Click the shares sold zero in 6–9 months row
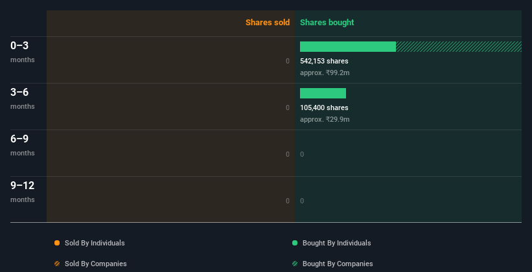The width and height of the screenshot is (532, 272). pyautogui.click(x=288, y=154)
